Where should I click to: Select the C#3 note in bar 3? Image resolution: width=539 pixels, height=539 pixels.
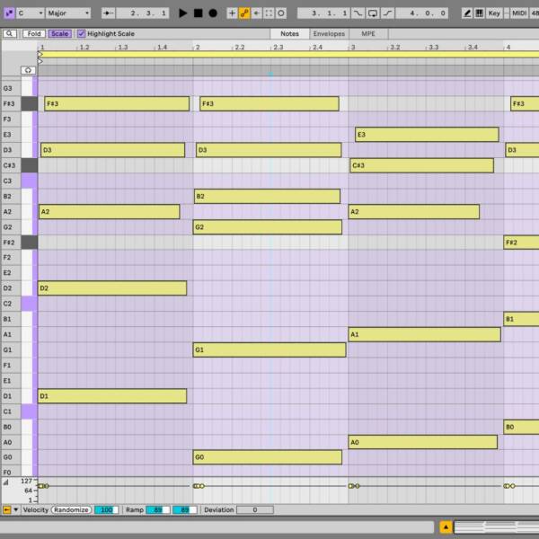pyautogui.click(x=422, y=165)
